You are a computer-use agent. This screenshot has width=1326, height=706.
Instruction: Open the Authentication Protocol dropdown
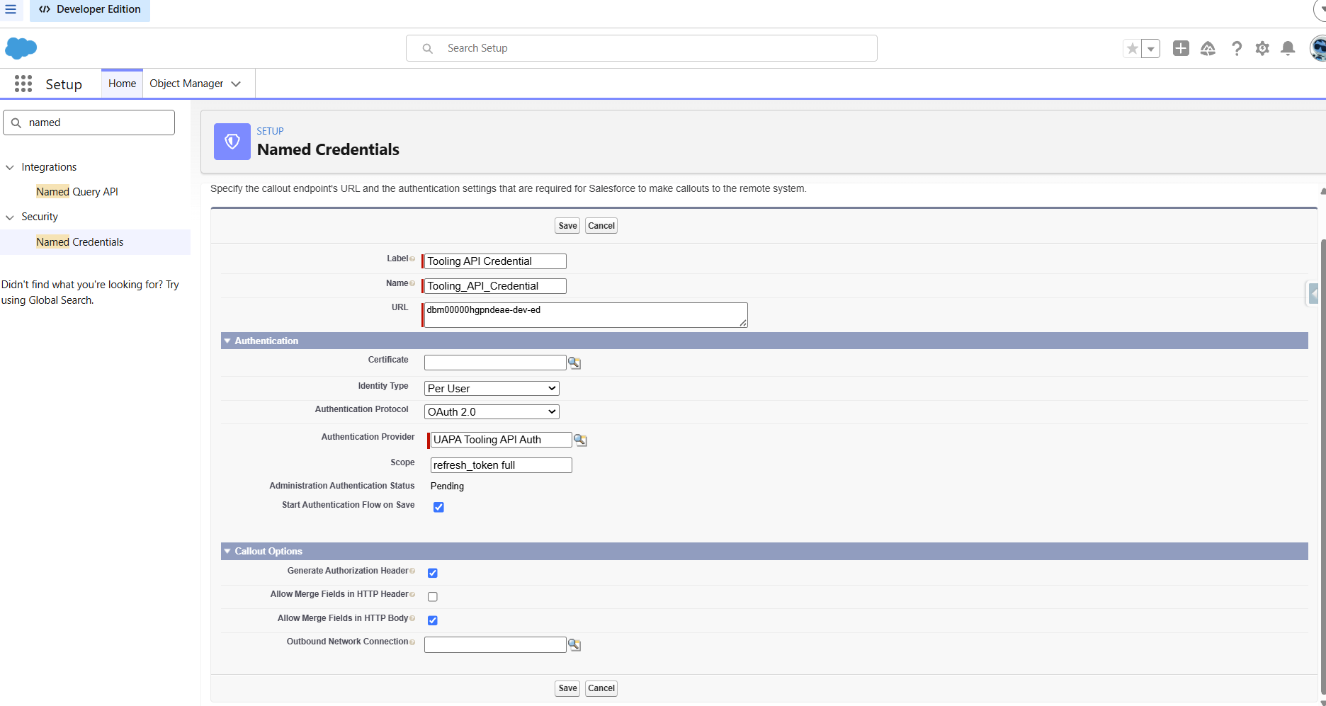pos(492,412)
